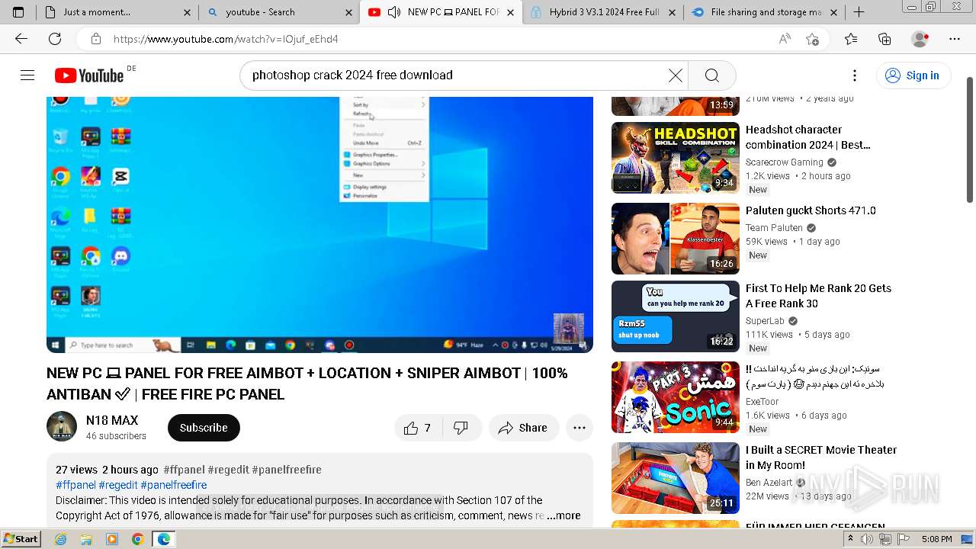Visit Team Paluten channel name

[x=774, y=228]
